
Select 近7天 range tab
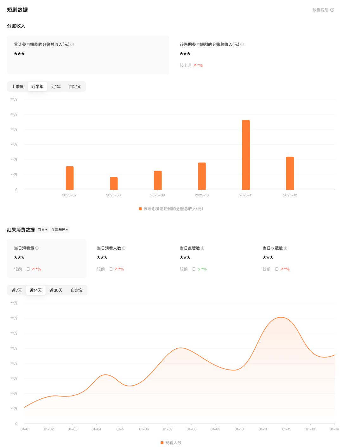point(17,290)
